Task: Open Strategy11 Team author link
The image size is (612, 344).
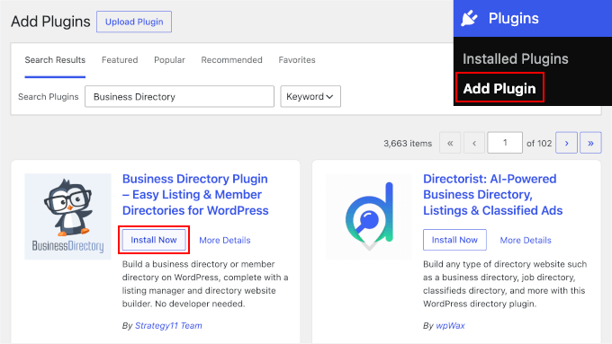Action: [x=168, y=326]
